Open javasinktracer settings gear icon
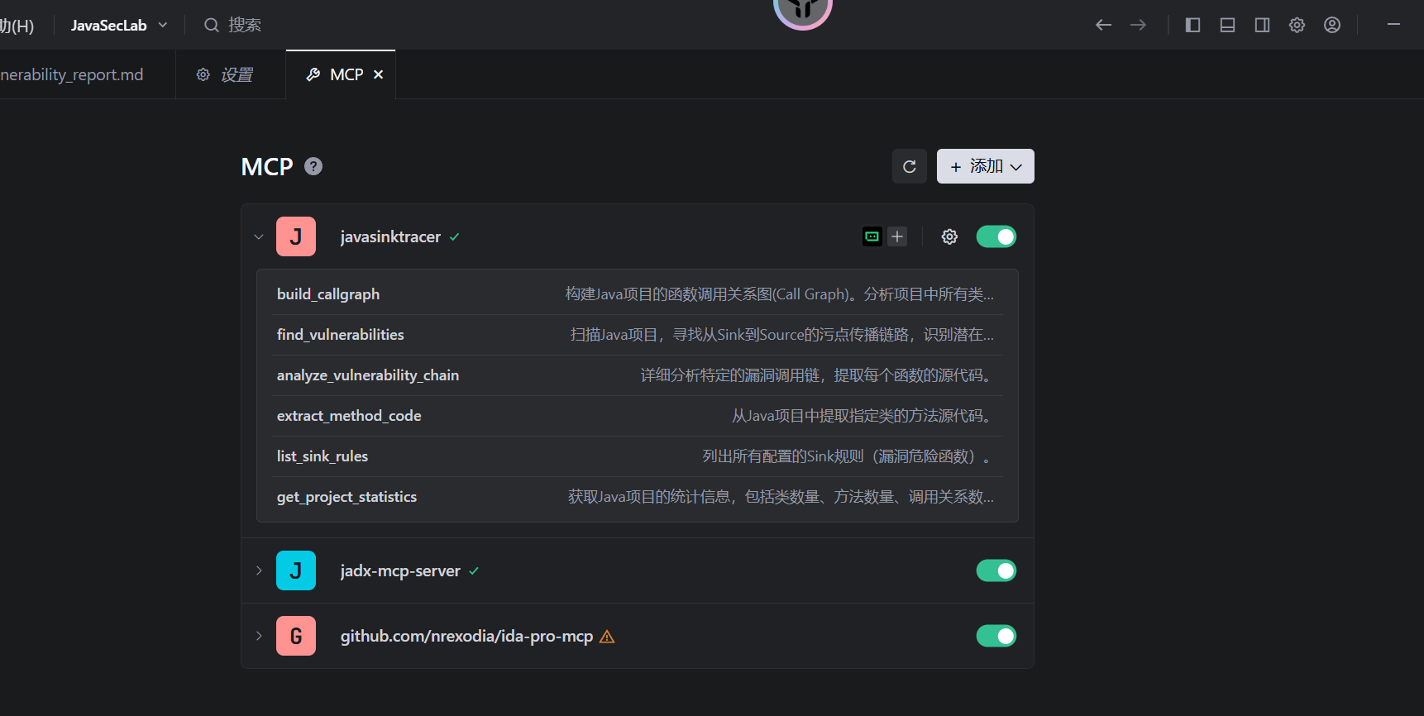1424x716 pixels. pos(949,236)
